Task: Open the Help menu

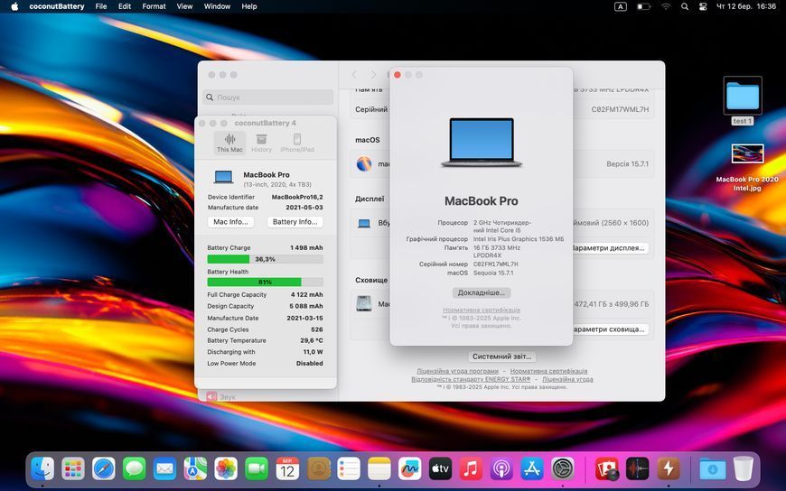Action: 249,6
